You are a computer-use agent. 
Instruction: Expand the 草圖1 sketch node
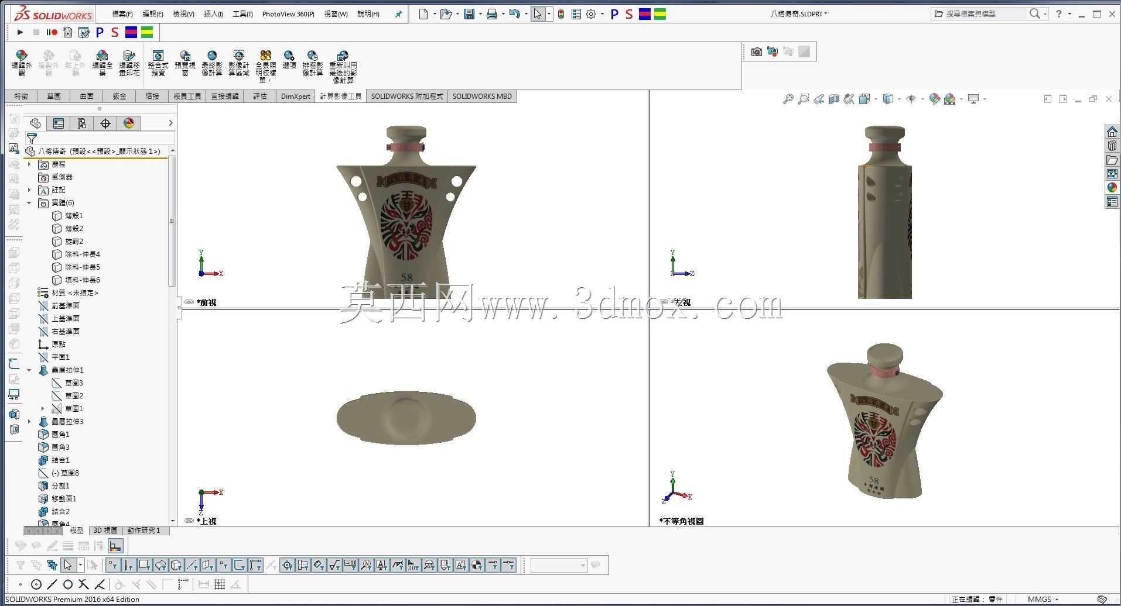(43, 409)
